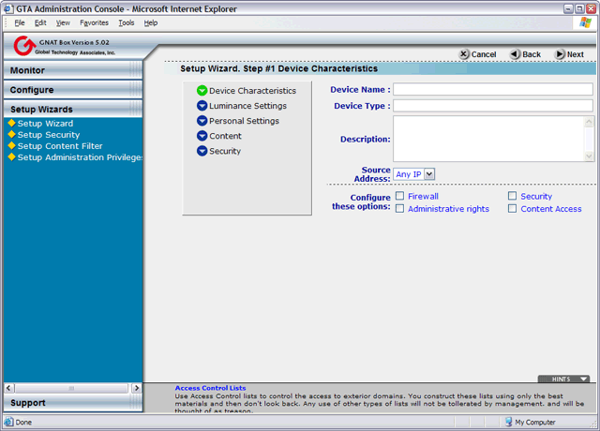Screen dimensions: 600x431
Task: Click diamond bullet beside Setup Security
Action: [x=12, y=134]
